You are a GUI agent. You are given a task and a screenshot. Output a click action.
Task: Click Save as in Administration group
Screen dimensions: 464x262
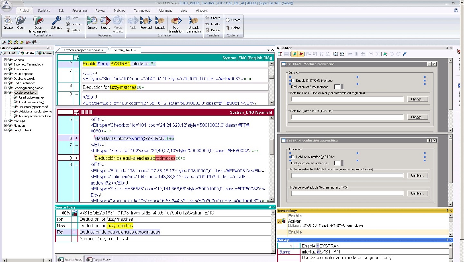pyautogui.click(x=74, y=24)
